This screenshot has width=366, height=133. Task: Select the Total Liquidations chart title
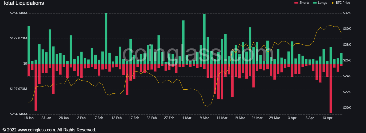[23, 3]
